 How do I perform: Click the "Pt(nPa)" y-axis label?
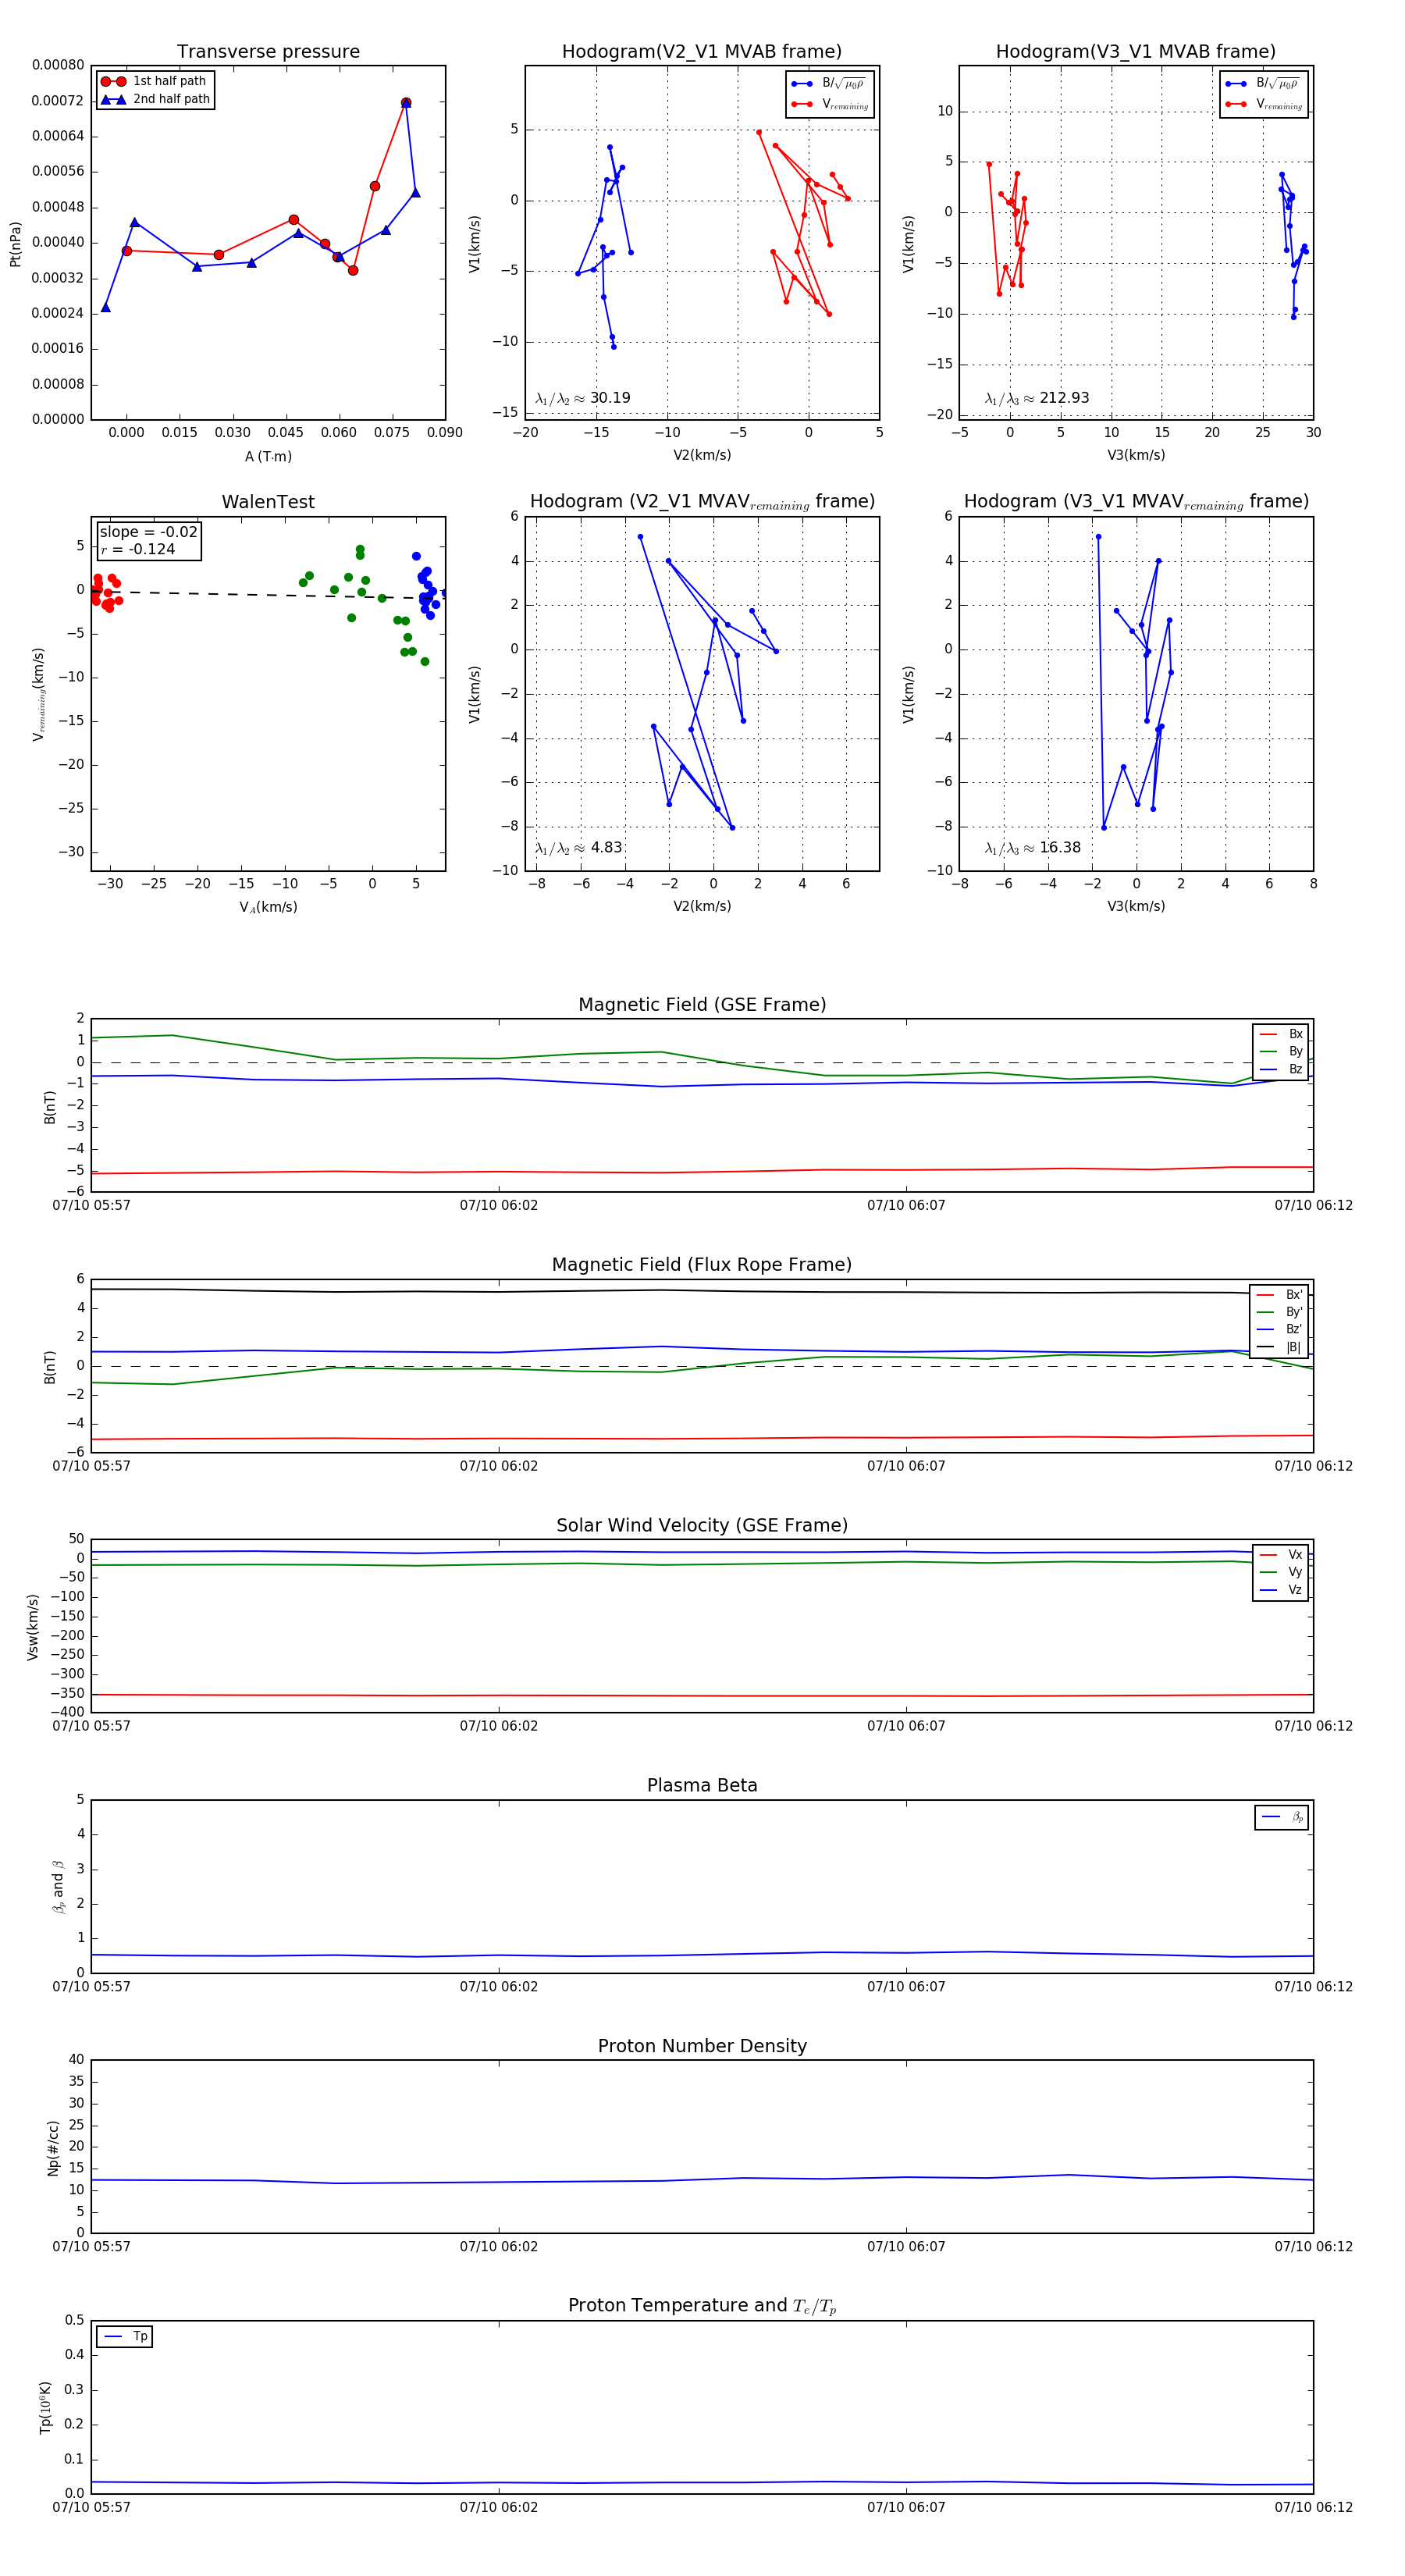tap(15, 244)
